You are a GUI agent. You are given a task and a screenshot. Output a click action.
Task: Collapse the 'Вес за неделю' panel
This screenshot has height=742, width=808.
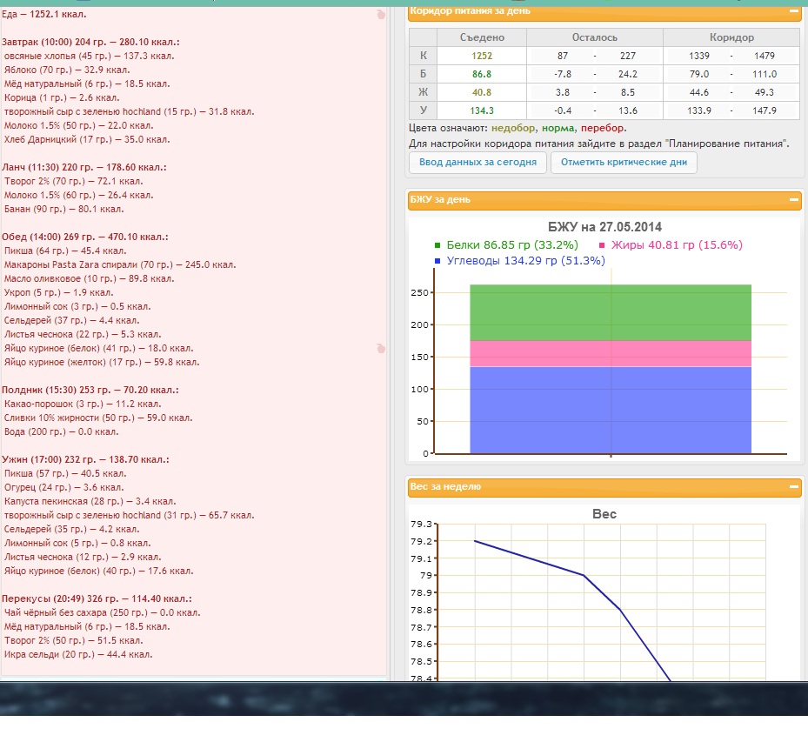pos(793,487)
